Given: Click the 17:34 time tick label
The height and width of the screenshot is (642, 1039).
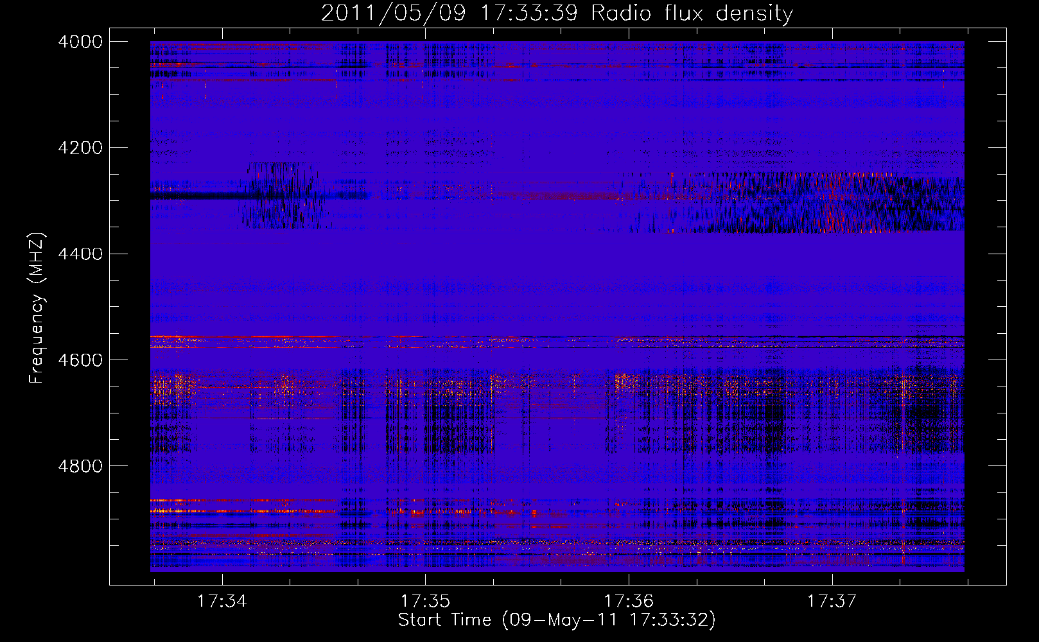Looking at the screenshot, I should pos(222,602).
